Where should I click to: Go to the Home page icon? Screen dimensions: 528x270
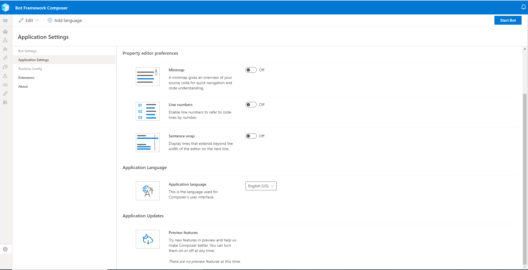click(x=5, y=31)
